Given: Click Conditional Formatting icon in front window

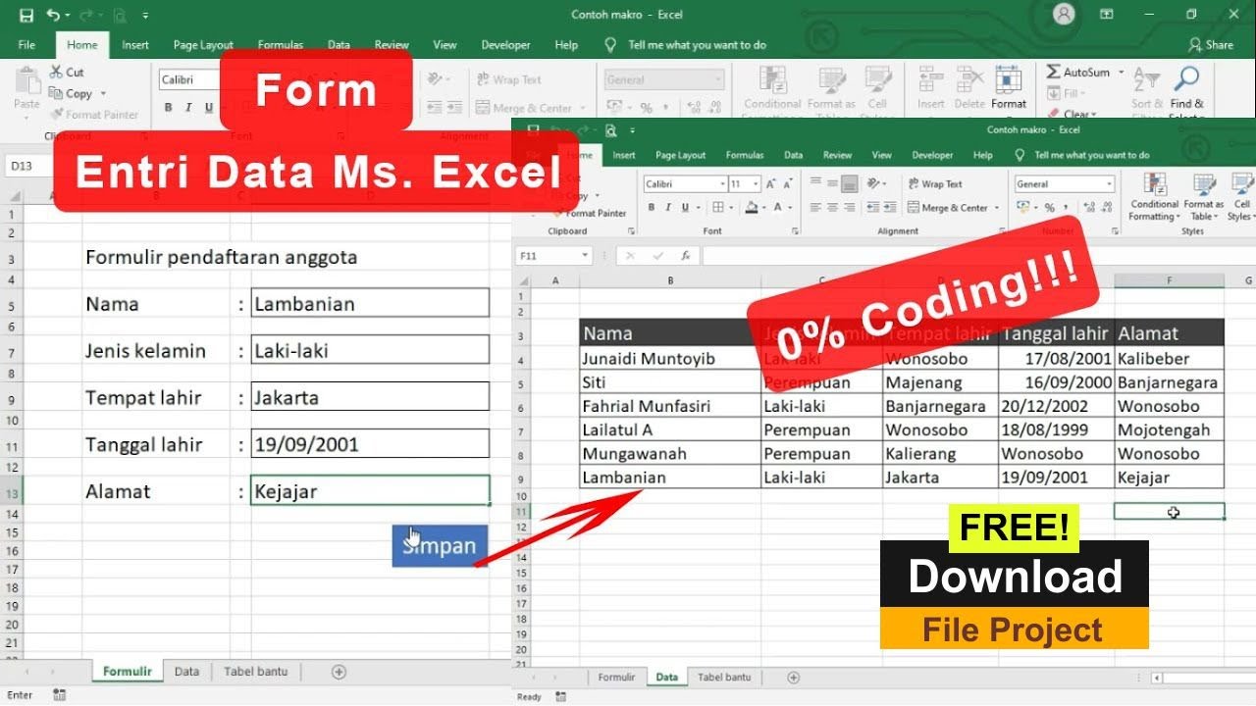Looking at the screenshot, I should tap(1156, 184).
